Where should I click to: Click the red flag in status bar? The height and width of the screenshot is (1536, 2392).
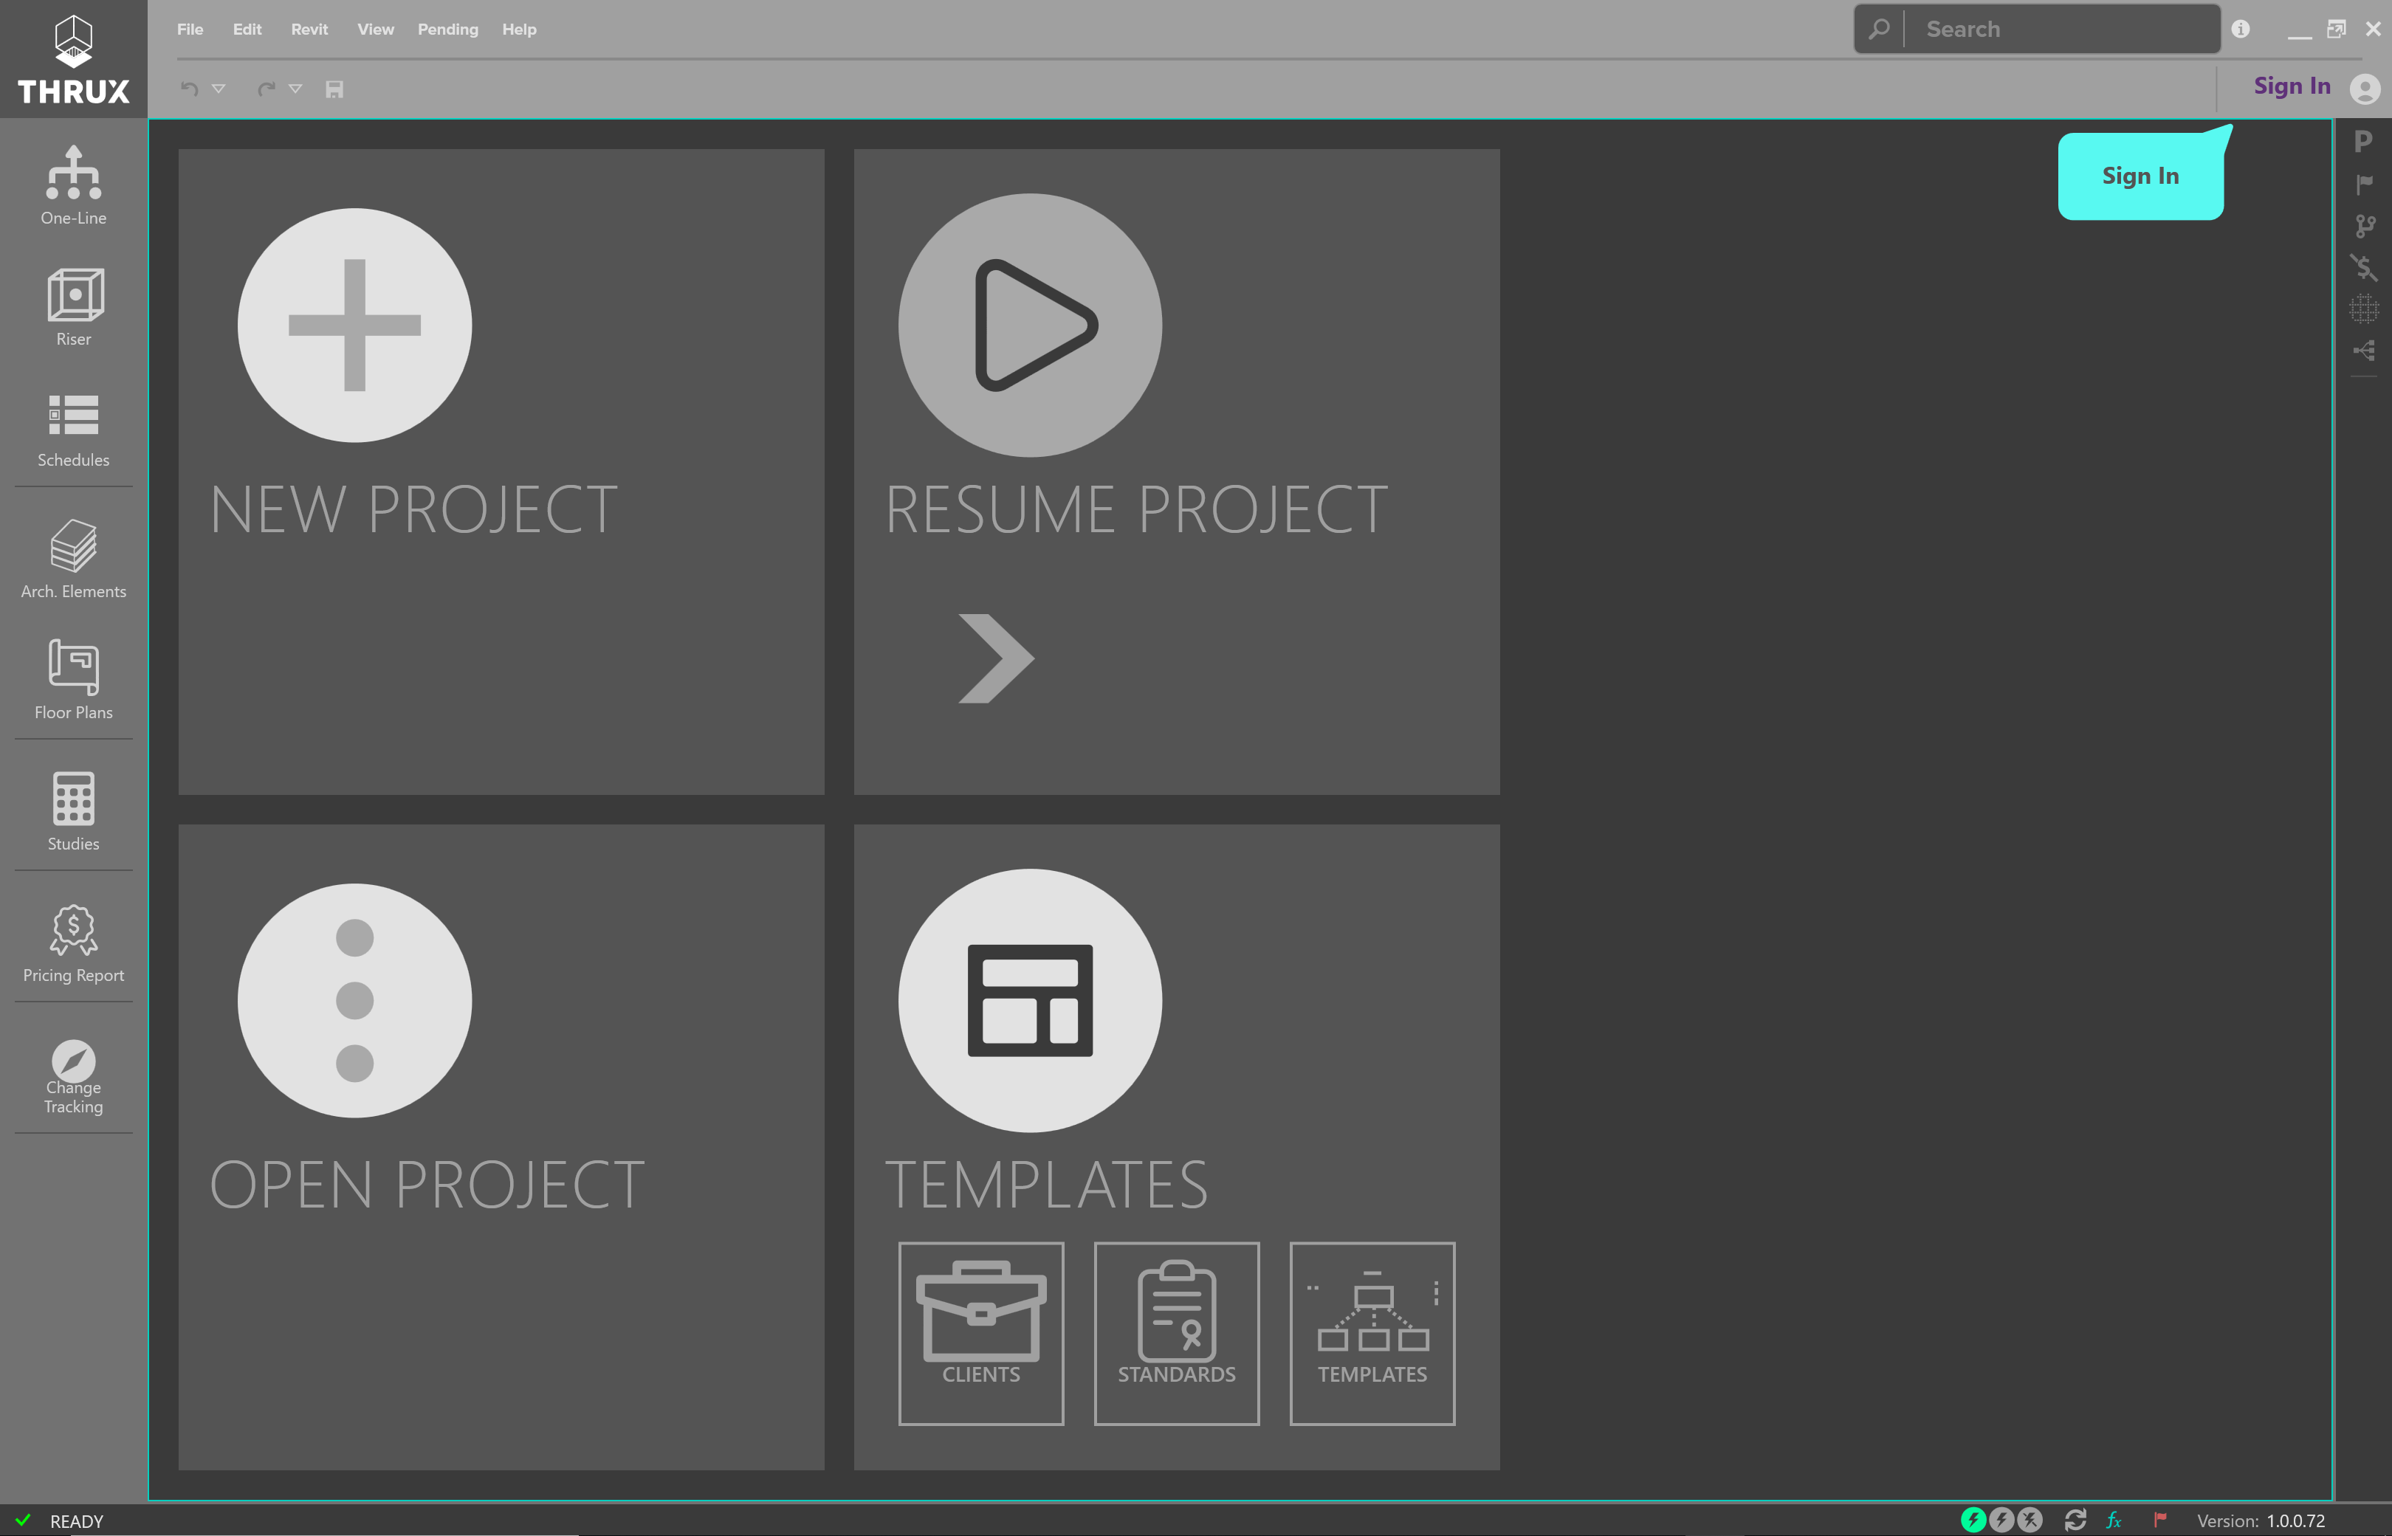point(2159,1520)
